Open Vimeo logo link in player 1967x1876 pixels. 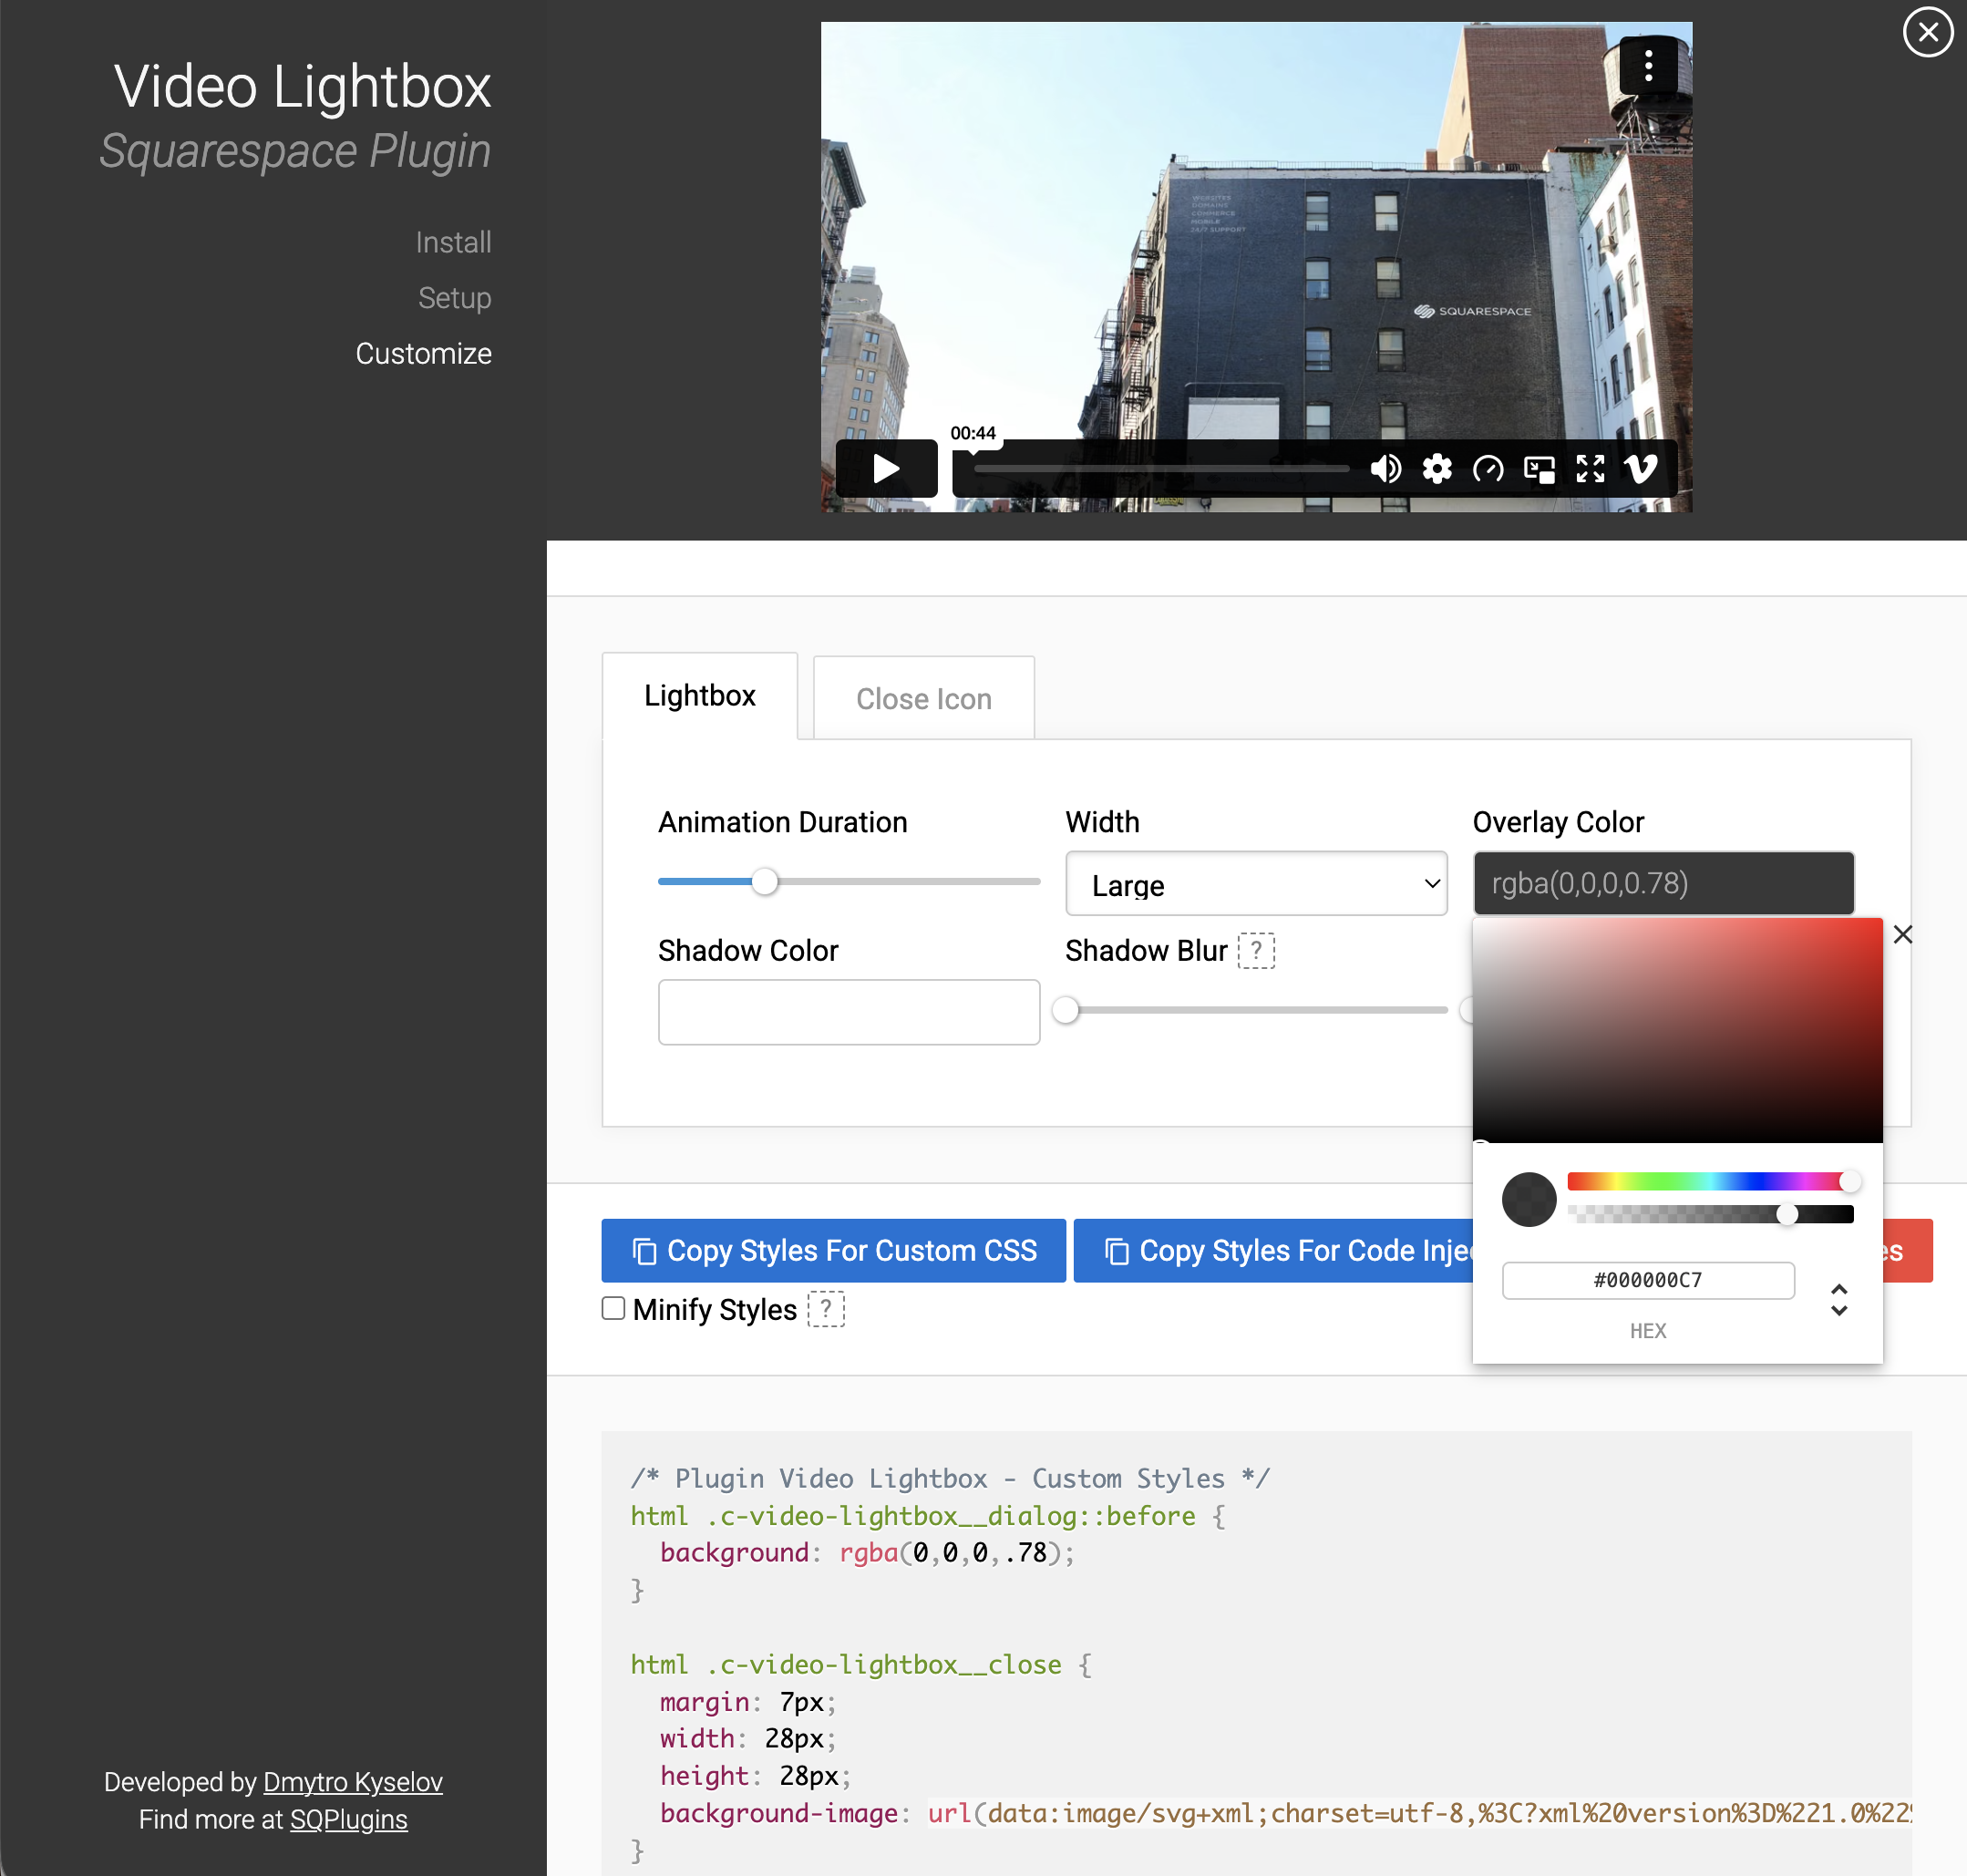1641,468
